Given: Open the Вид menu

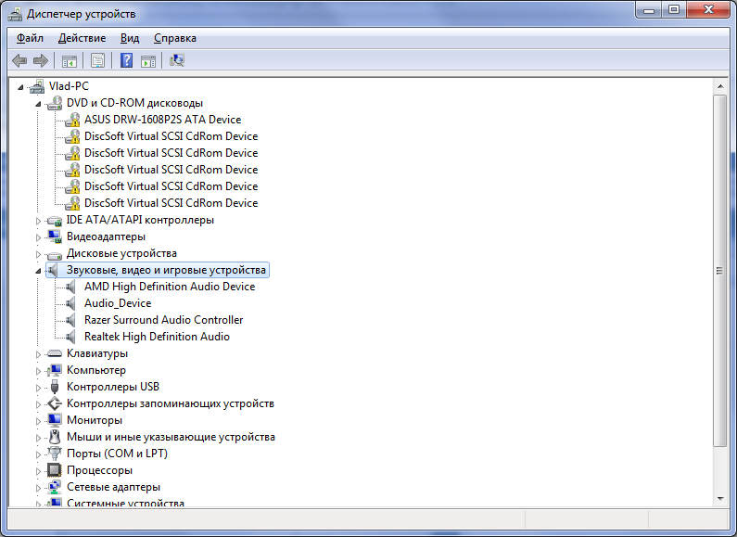Looking at the screenshot, I should pyautogui.click(x=130, y=38).
